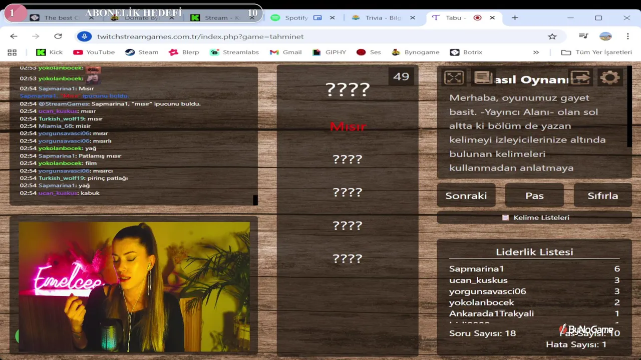Click the instructions panel scrollbar
Viewport: 641px width, 360px height.
click(629, 107)
